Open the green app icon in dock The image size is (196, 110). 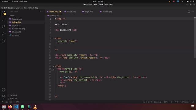(23, 107)
